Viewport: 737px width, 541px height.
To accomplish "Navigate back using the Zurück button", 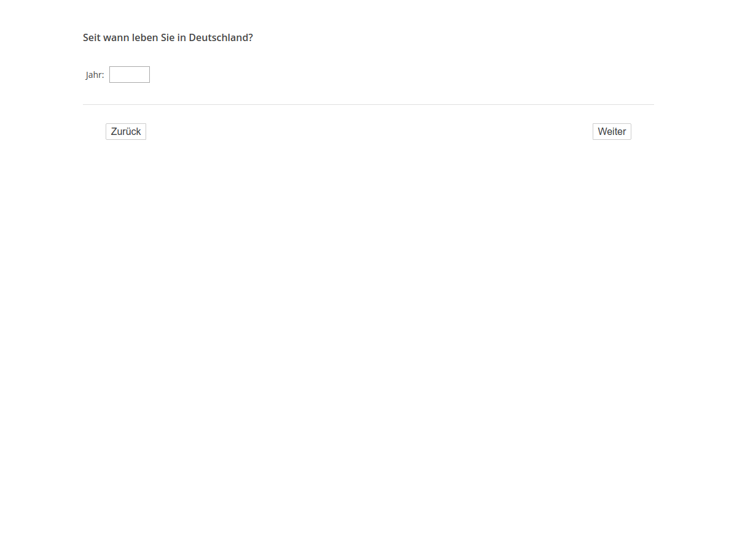I will click(x=125, y=131).
